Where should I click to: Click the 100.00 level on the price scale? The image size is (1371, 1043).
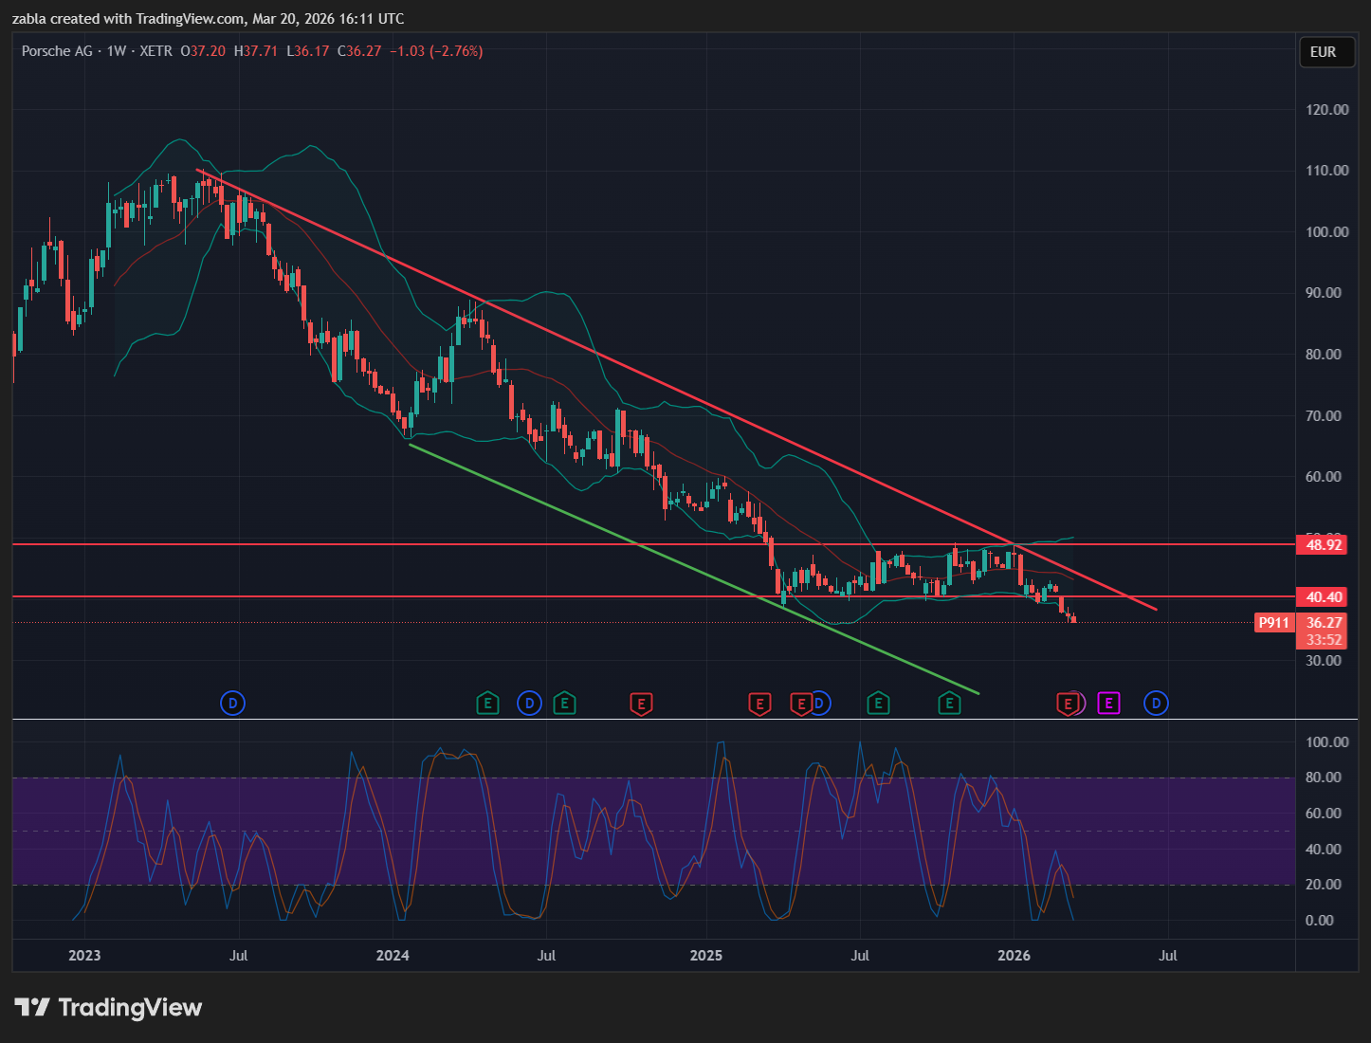(1326, 232)
